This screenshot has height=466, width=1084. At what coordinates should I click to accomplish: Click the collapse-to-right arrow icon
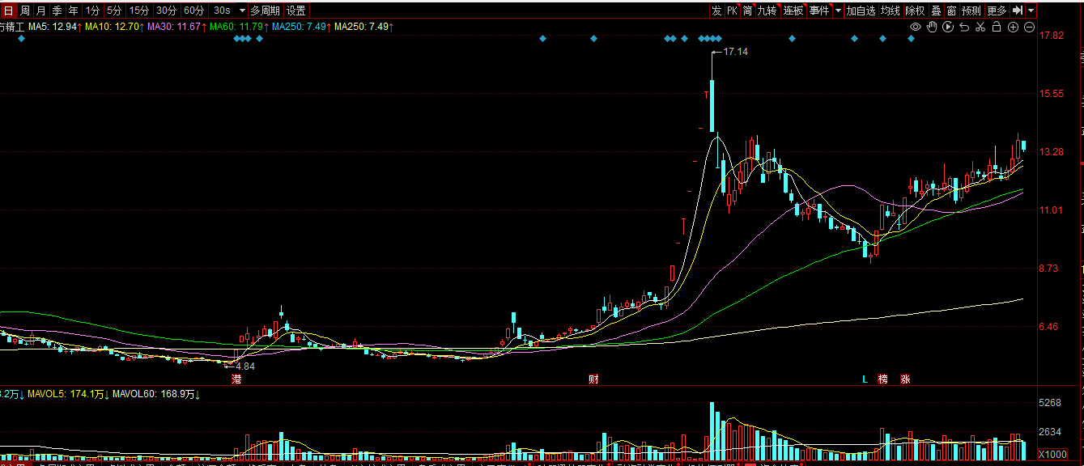[x=1018, y=11]
